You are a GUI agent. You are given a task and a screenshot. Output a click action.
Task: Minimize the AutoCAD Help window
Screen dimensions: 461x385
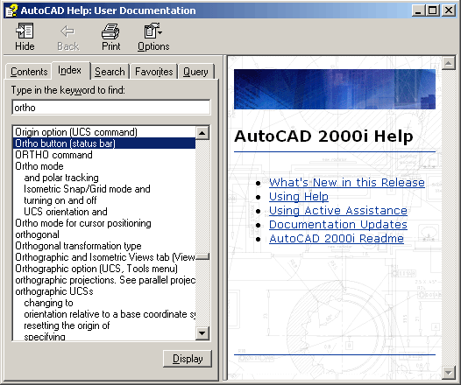[x=418, y=10]
